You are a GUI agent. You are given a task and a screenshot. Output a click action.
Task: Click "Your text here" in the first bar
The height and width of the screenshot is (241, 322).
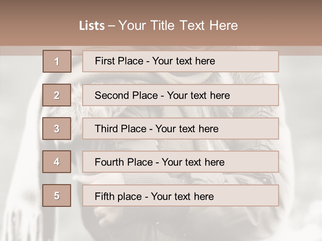click(183, 61)
